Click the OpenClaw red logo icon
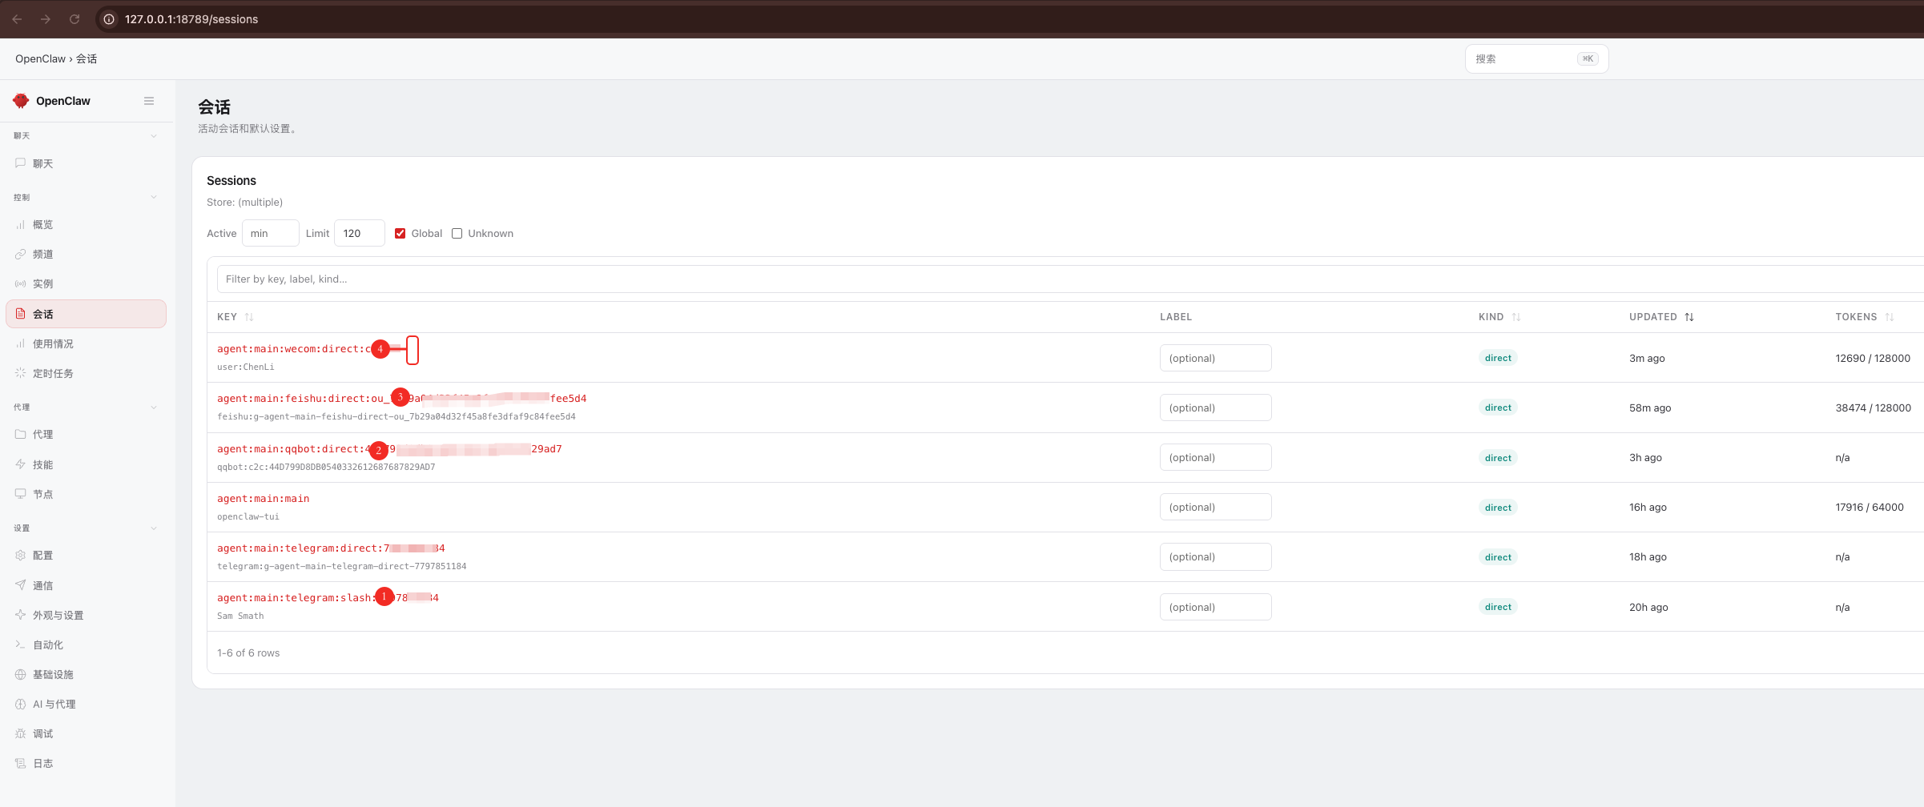Screen dimensions: 1924x807 coord(21,101)
